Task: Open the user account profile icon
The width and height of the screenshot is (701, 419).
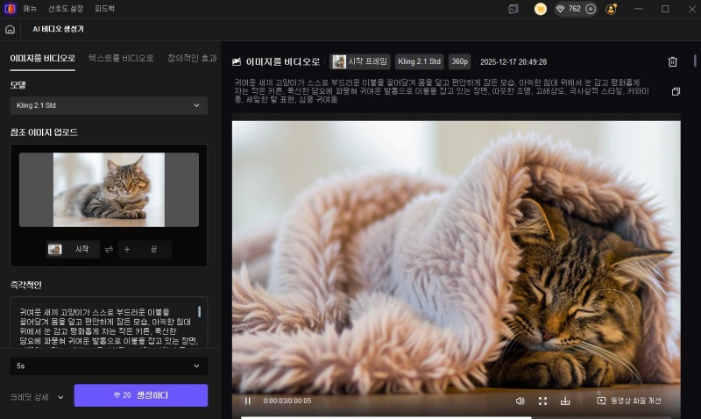Action: (x=612, y=9)
